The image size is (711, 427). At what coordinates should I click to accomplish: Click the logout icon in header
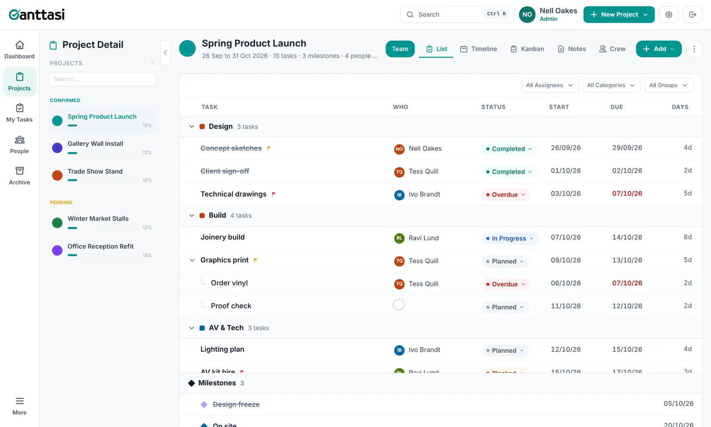pyautogui.click(x=693, y=15)
